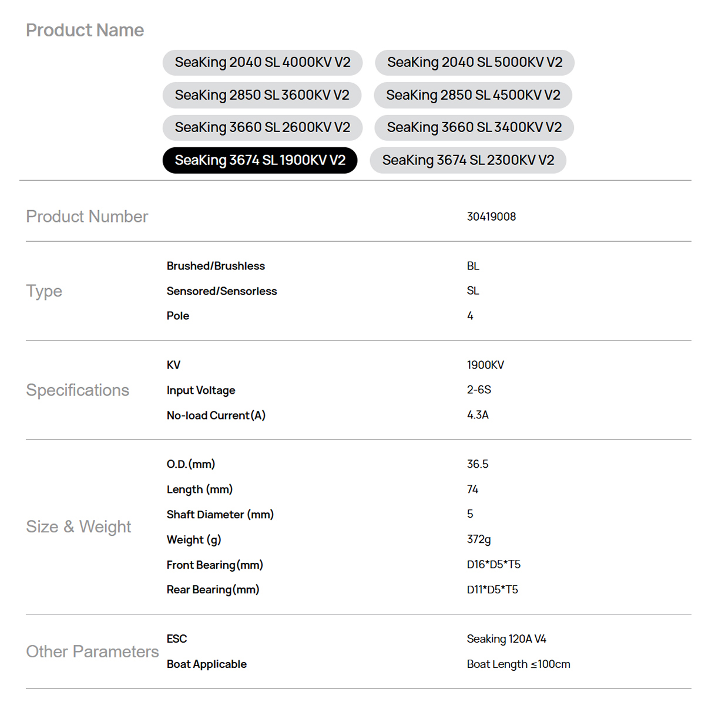Choose SeaKing 2850 SL 3600KV V2 option
Image resolution: width=705 pixels, height=706 pixels.
click(x=262, y=95)
